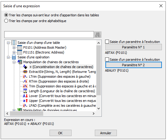The image size is (167, 140).
Task: Expand the F0101 Address Book Master node
Action: tap(14, 47)
